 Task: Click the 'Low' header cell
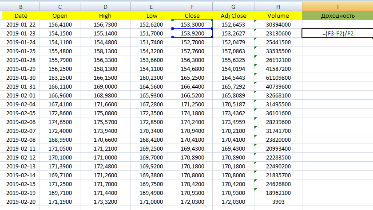tap(151, 16)
